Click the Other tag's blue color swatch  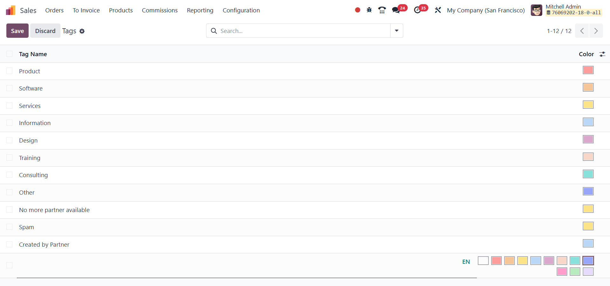point(588,191)
